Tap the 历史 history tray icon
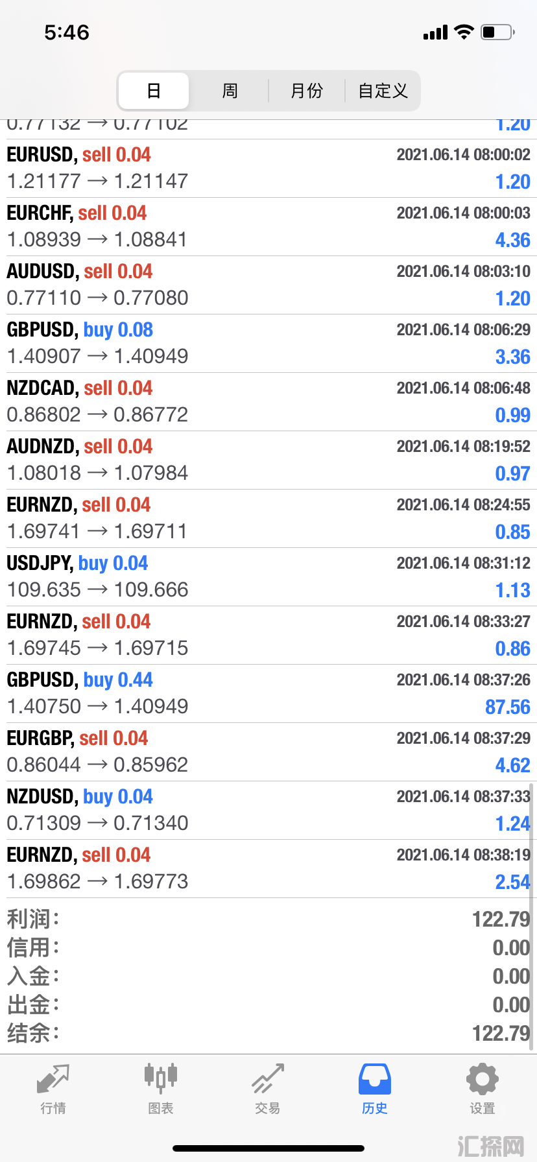This screenshot has width=537, height=1162. [x=375, y=1079]
